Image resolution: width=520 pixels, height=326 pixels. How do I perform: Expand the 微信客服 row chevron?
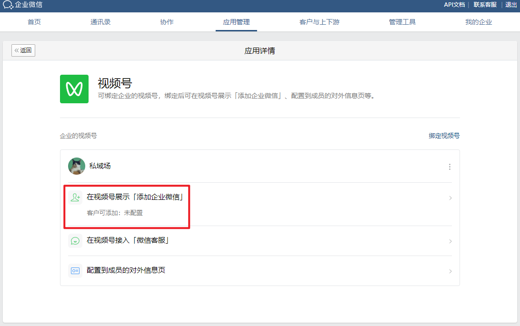(x=450, y=241)
